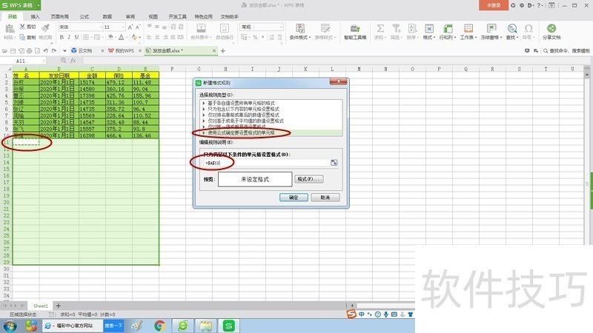Open the 行和列 rows and columns menu
The height and width of the screenshot is (333, 593).
point(448,32)
